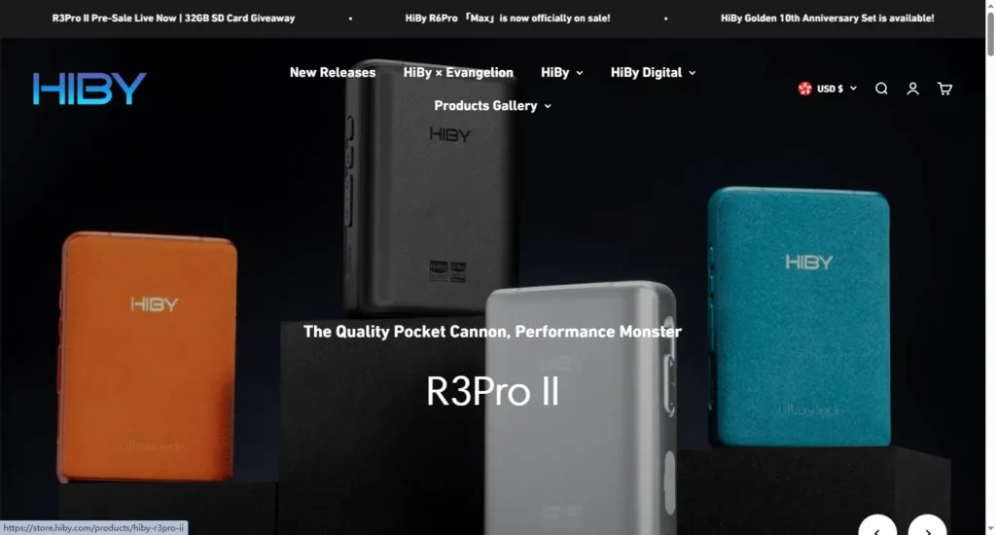
Task: Open the New Releases menu item
Action: point(333,72)
